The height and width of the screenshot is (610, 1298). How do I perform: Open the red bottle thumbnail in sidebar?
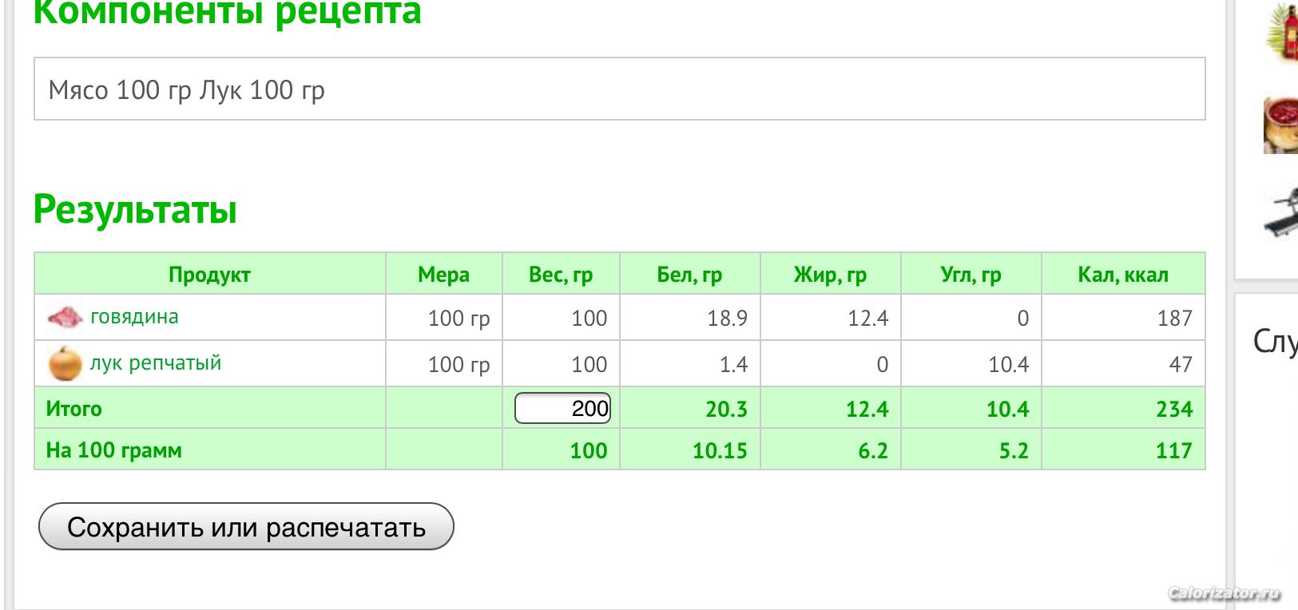point(1281,32)
